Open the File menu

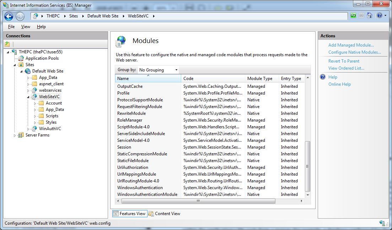(11, 27)
